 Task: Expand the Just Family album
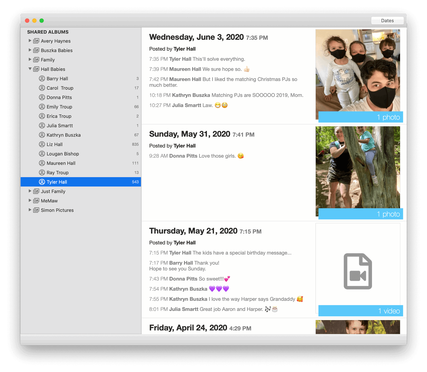pos(30,191)
